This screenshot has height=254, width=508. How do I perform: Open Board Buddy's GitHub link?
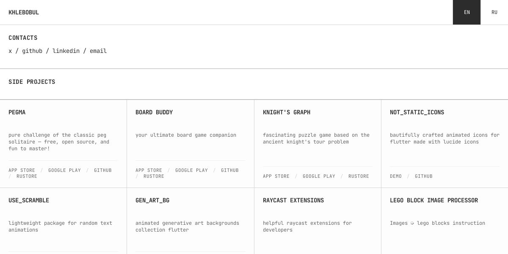pos(230,170)
